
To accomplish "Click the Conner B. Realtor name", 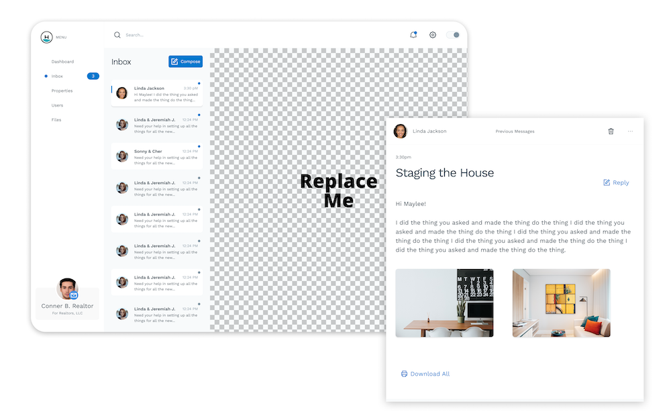I will (x=67, y=306).
